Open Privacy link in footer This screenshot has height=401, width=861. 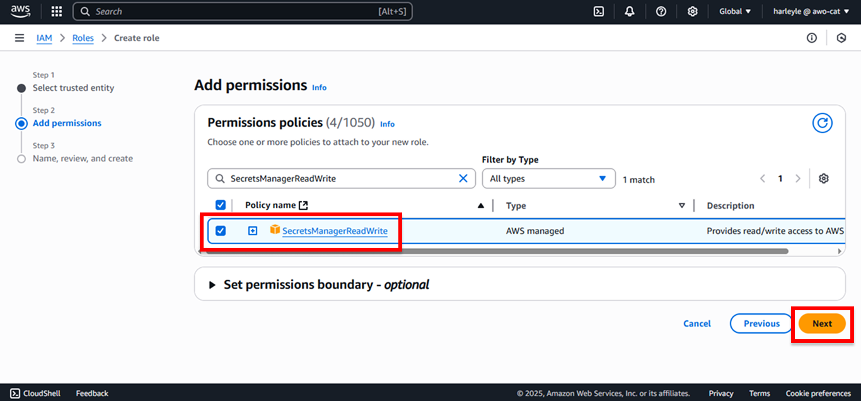[x=720, y=393]
